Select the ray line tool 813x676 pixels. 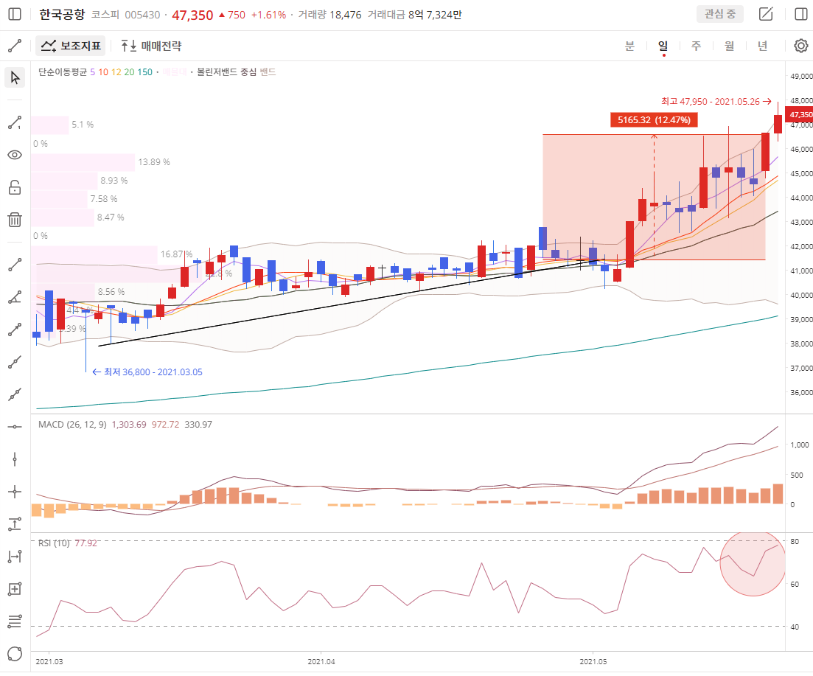(15, 362)
